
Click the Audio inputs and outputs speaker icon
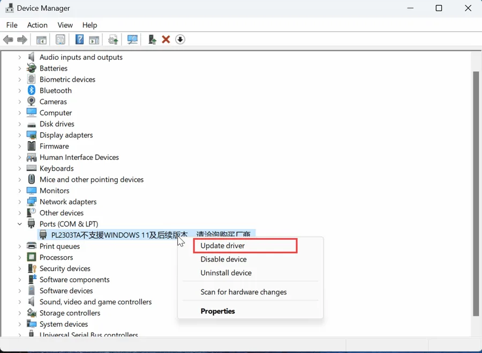(x=32, y=57)
